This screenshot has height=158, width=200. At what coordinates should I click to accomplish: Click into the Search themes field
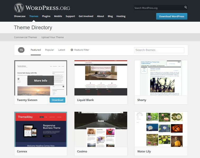tap(159, 50)
